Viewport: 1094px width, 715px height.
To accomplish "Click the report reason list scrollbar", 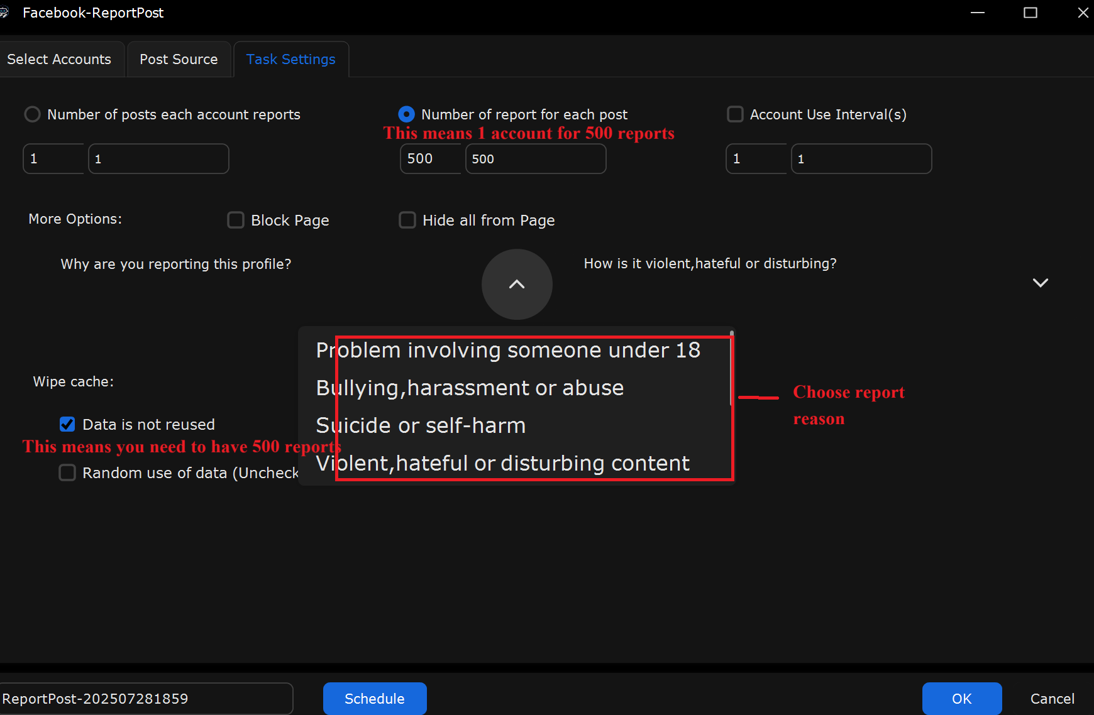I will [x=732, y=368].
